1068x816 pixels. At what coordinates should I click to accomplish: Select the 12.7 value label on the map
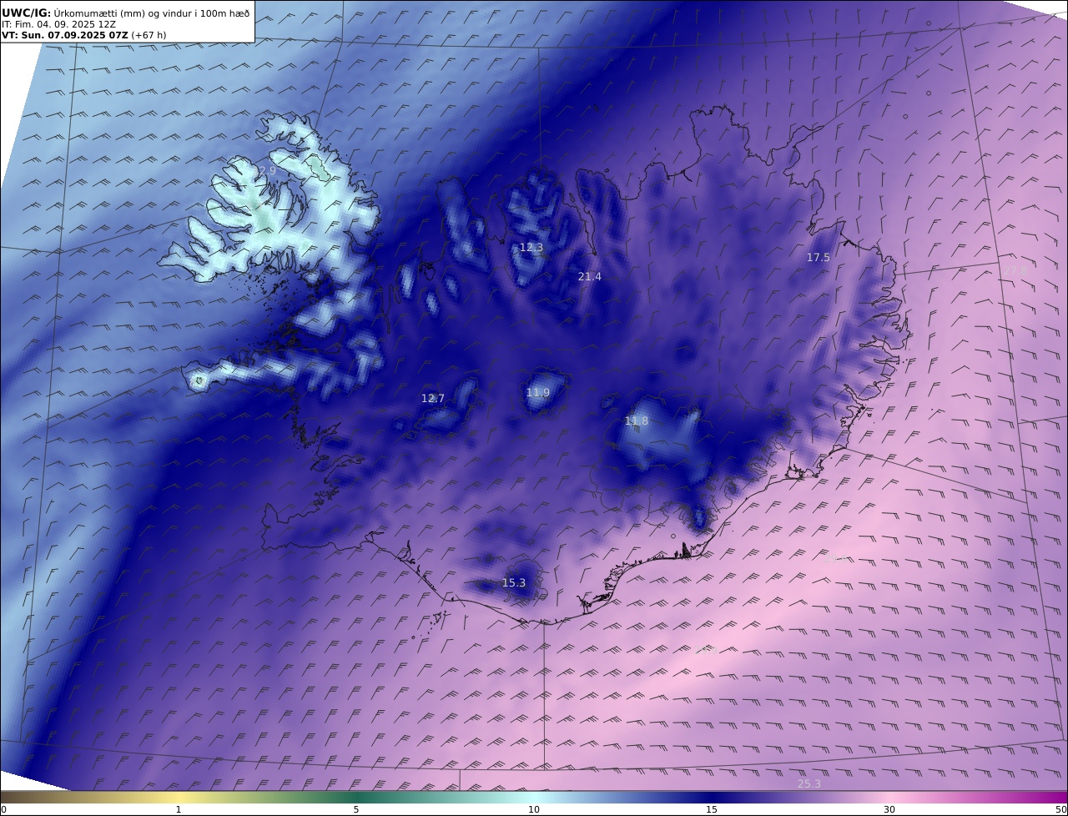(432, 399)
